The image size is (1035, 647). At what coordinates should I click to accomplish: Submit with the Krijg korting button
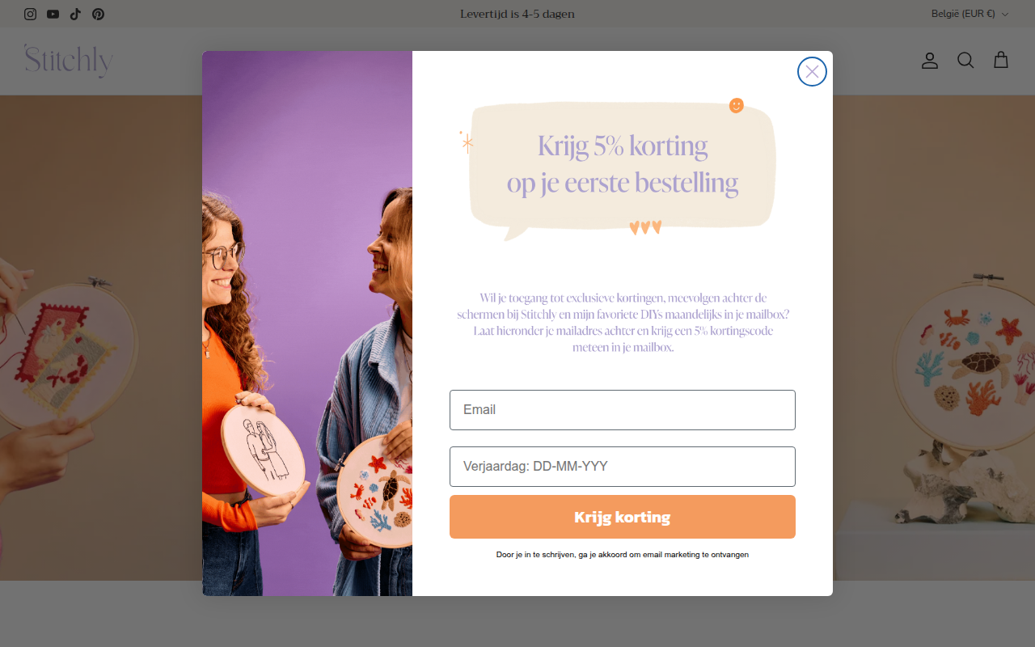623,517
